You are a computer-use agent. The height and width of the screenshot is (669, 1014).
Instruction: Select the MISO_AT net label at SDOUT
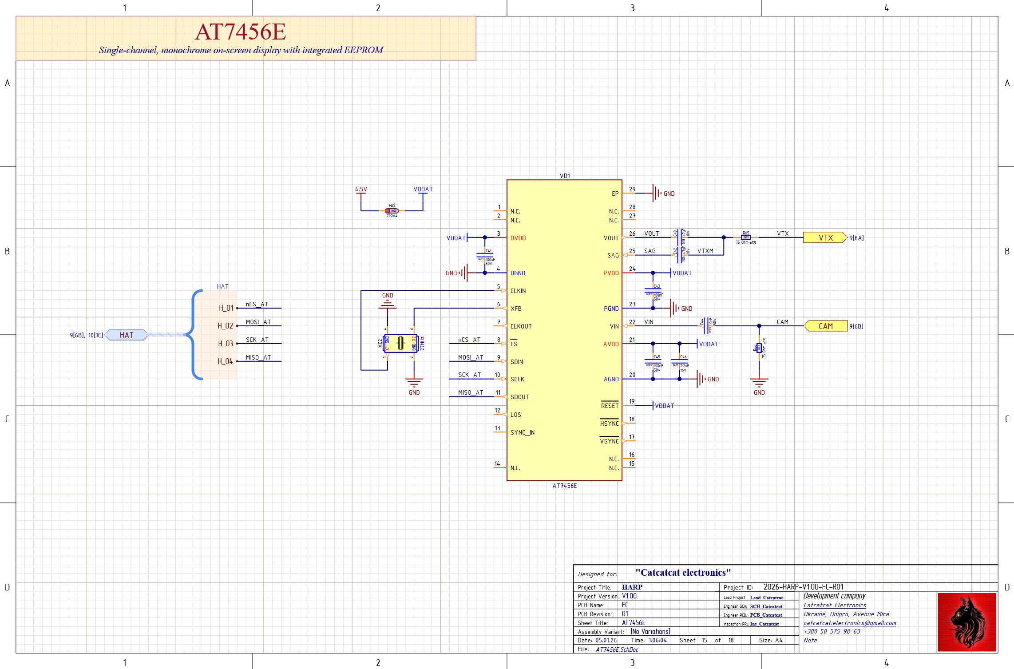470,392
